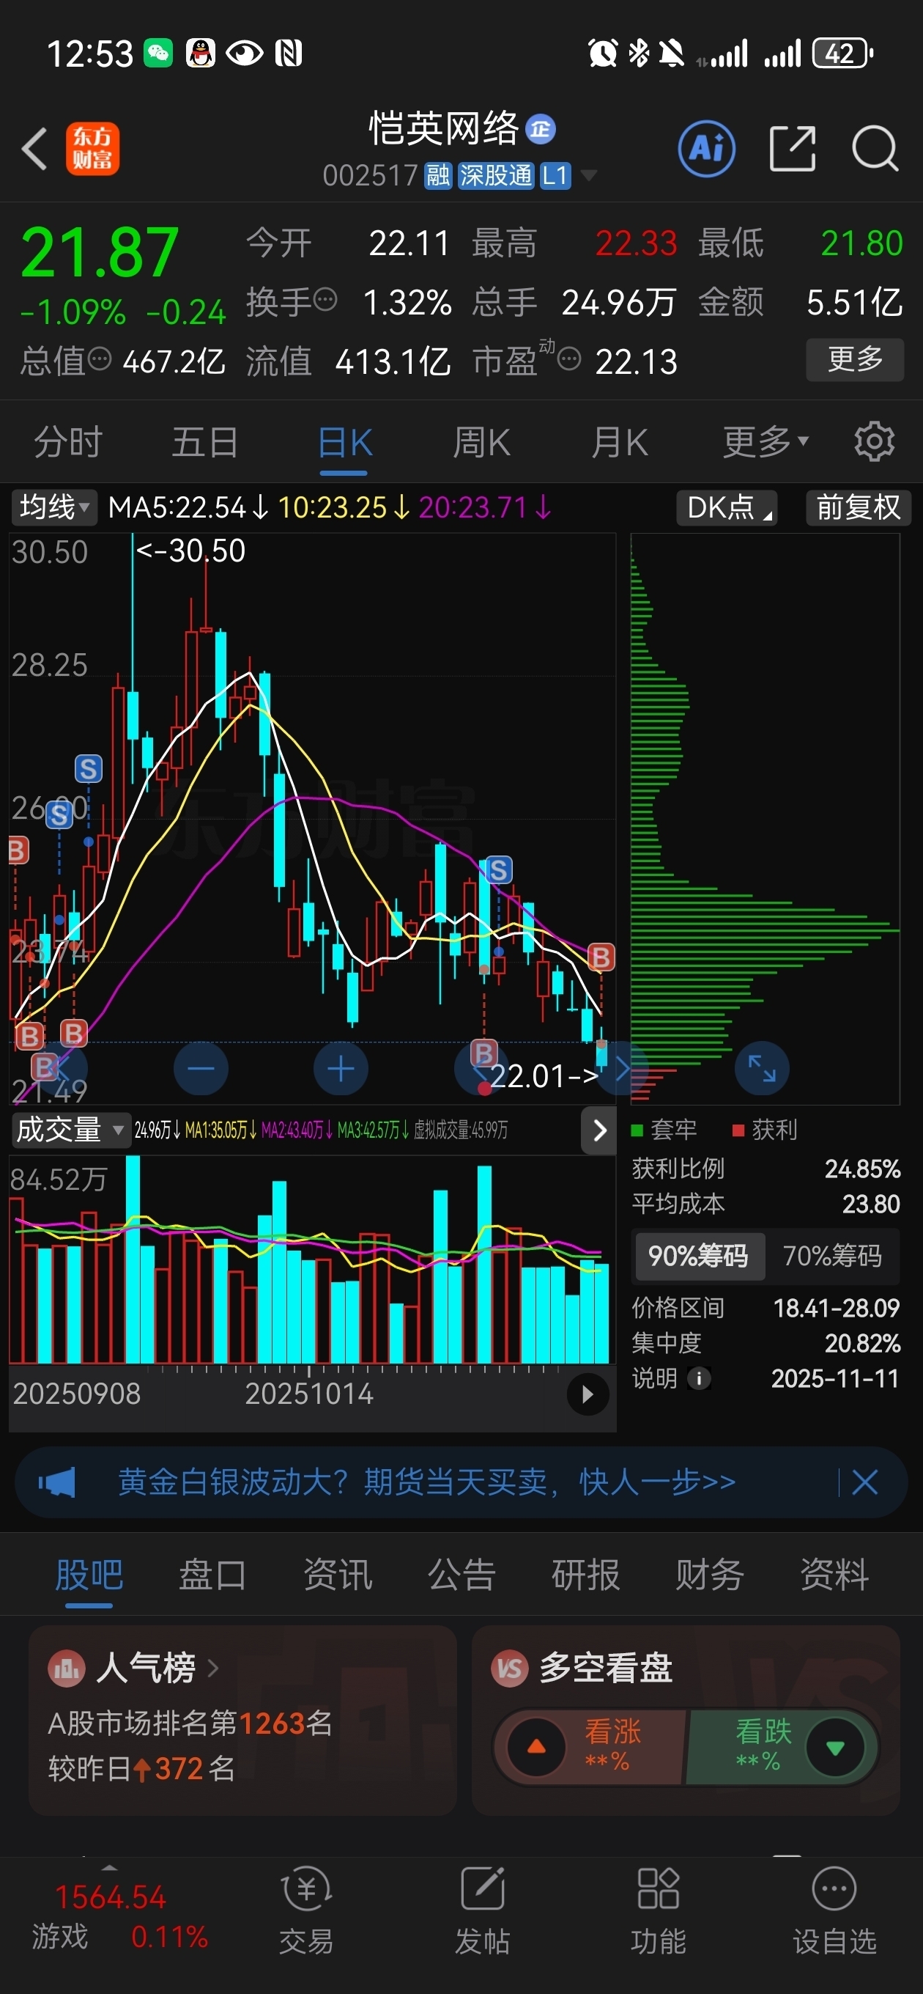Switch to 五日 tab
Image resolution: width=923 pixels, height=1994 pixels.
pyautogui.click(x=205, y=442)
